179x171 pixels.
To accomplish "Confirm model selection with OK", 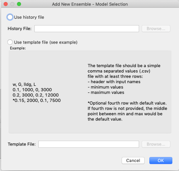I will 161,160.
